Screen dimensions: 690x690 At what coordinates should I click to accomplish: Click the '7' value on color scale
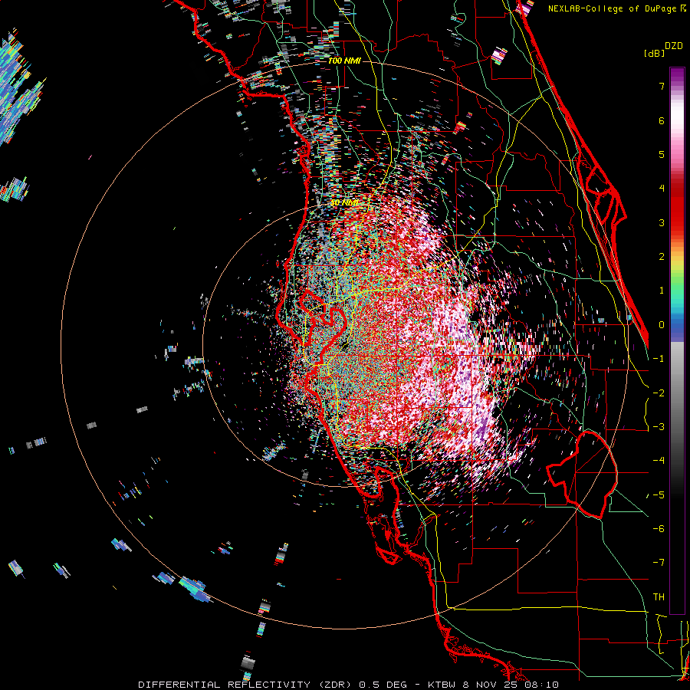coord(662,86)
